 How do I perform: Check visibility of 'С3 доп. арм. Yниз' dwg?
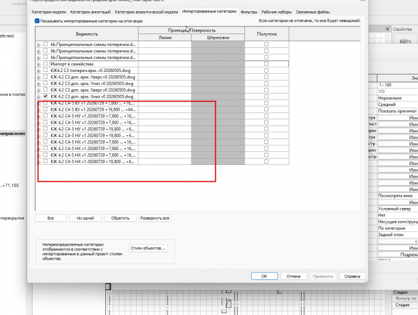tap(46, 83)
